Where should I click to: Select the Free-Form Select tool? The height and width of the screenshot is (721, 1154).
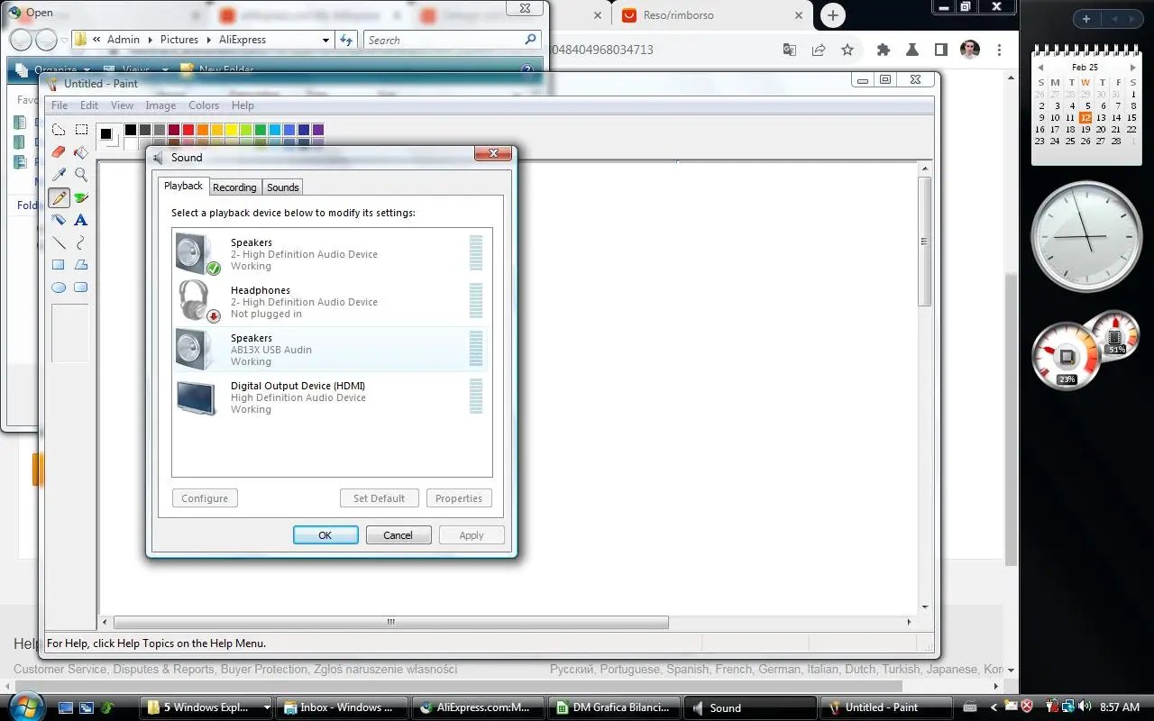(59, 130)
